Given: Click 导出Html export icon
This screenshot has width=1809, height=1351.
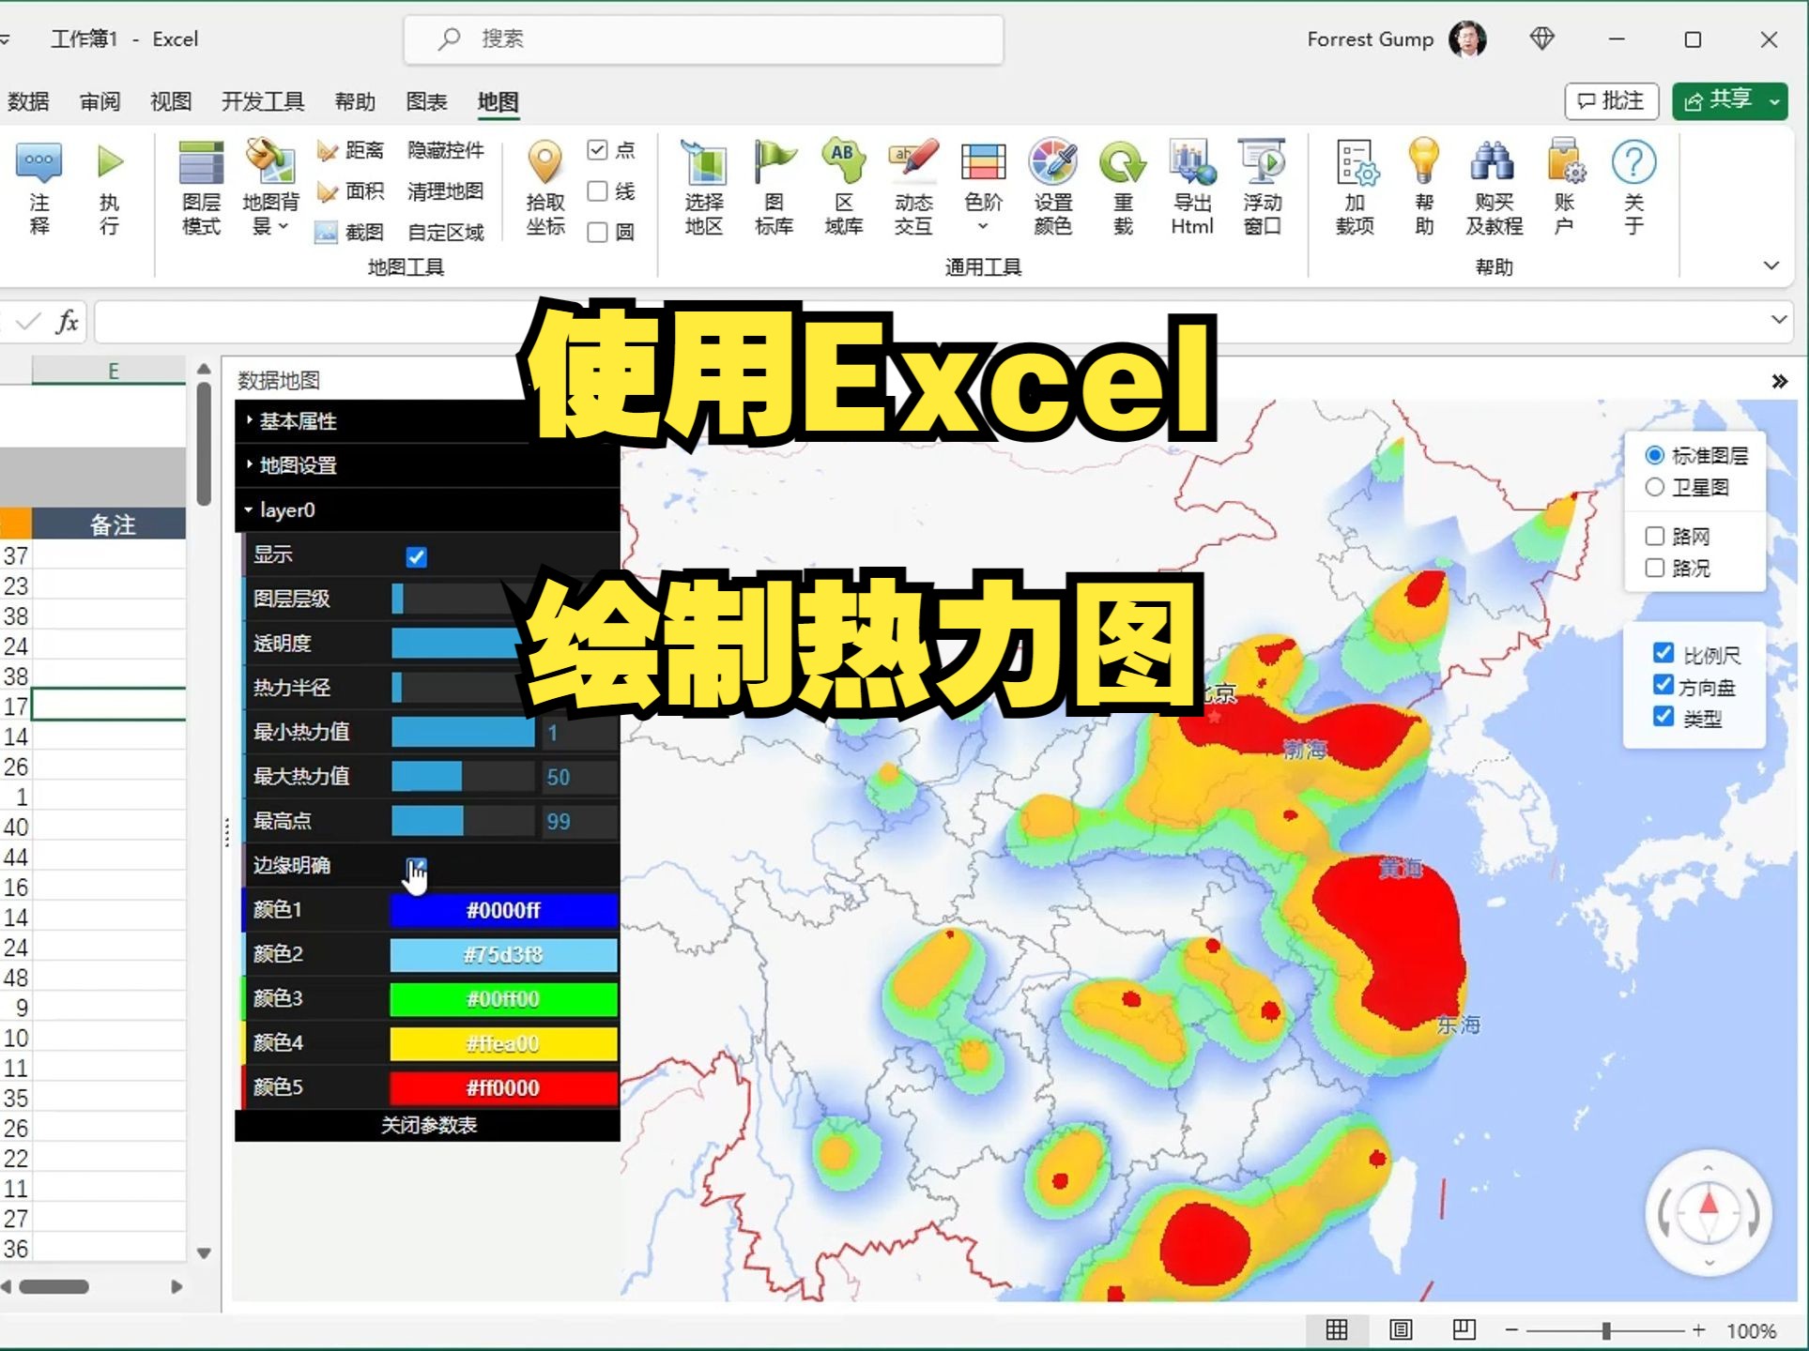Looking at the screenshot, I should pos(1192,161).
